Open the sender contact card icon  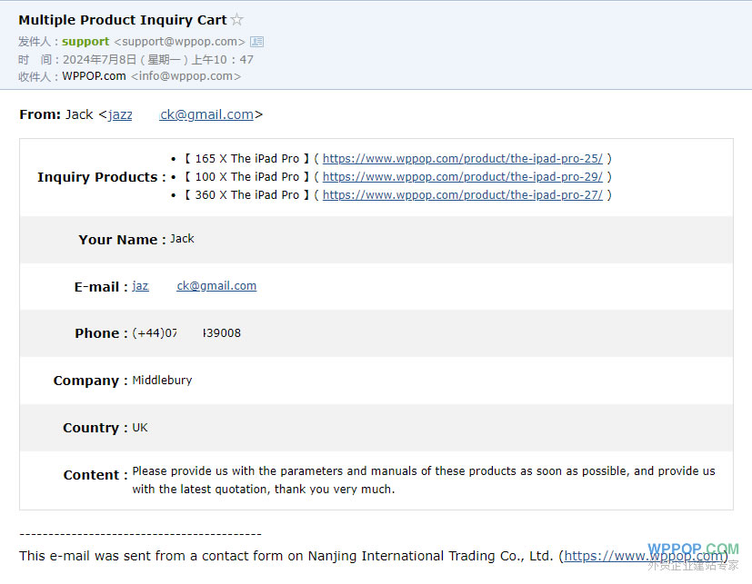tap(256, 42)
